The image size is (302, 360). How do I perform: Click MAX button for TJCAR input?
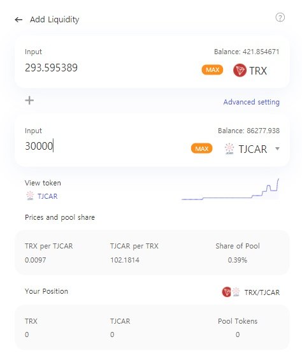tap(201, 148)
